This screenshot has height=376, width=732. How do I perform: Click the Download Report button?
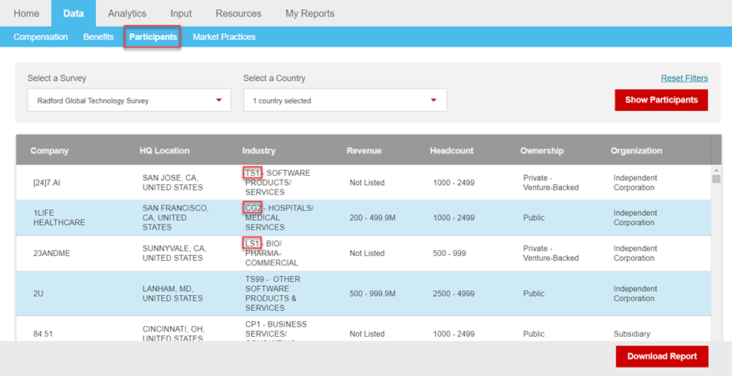pyautogui.click(x=662, y=356)
